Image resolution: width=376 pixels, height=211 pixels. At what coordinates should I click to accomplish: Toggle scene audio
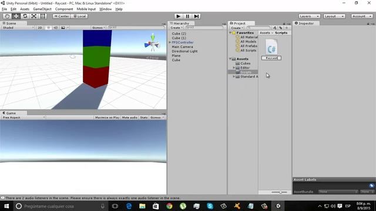coord(56,28)
